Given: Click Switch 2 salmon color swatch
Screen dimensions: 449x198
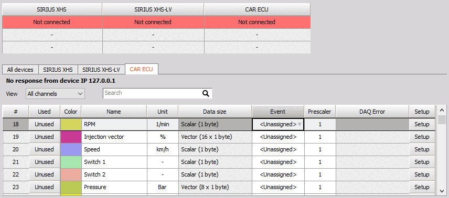Looking at the screenshot, I should pyautogui.click(x=71, y=174).
